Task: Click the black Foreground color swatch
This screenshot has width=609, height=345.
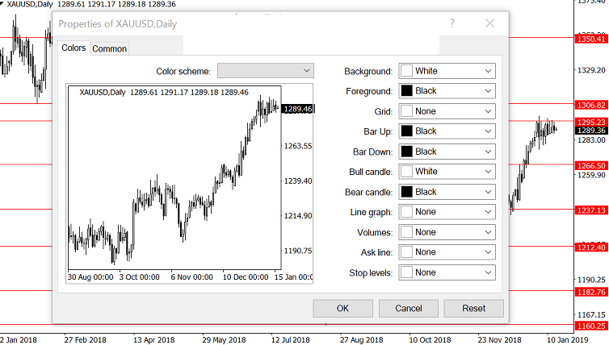Action: [x=406, y=91]
